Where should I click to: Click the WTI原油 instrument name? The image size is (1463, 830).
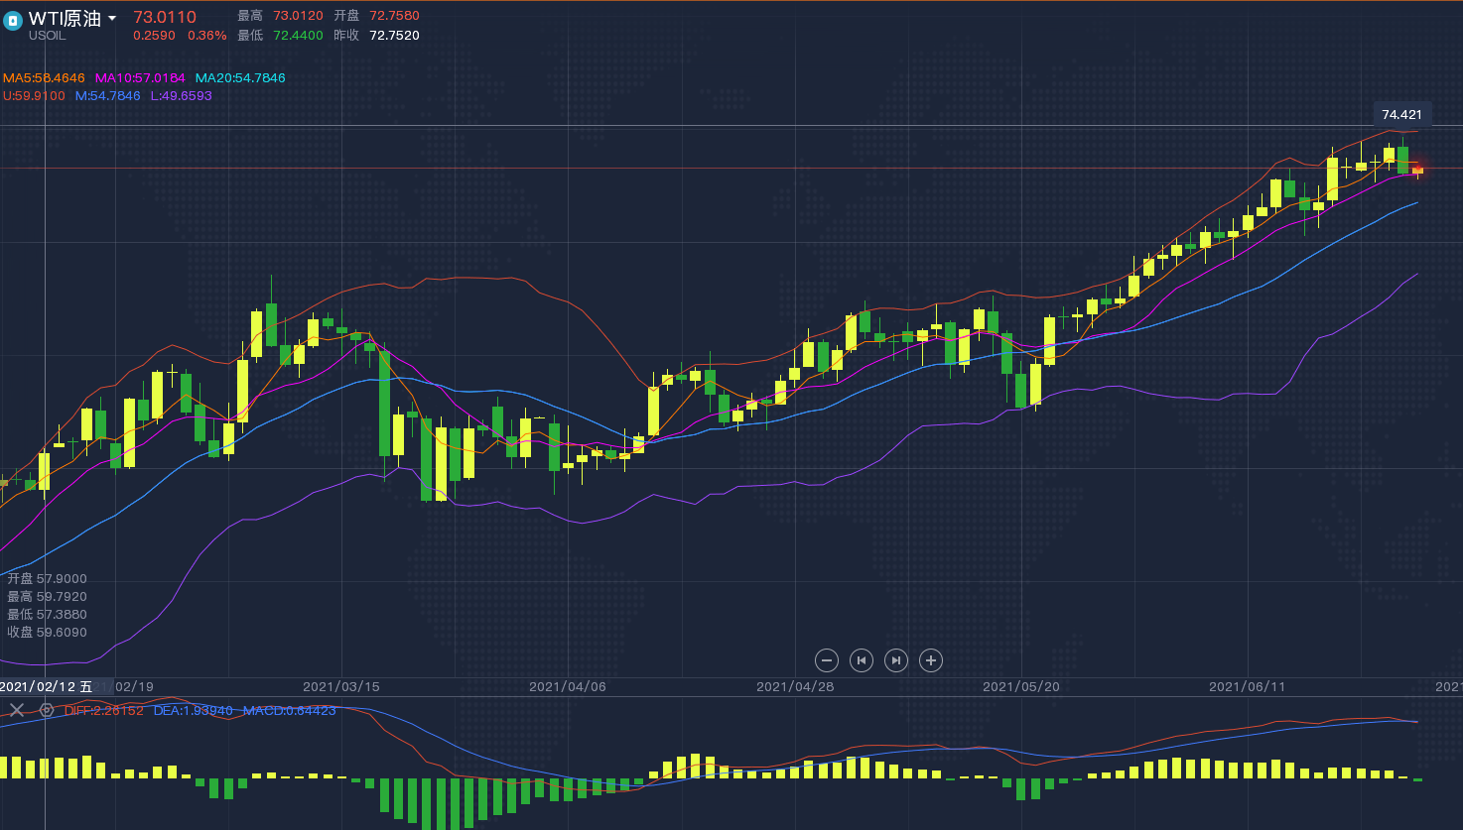click(x=65, y=19)
